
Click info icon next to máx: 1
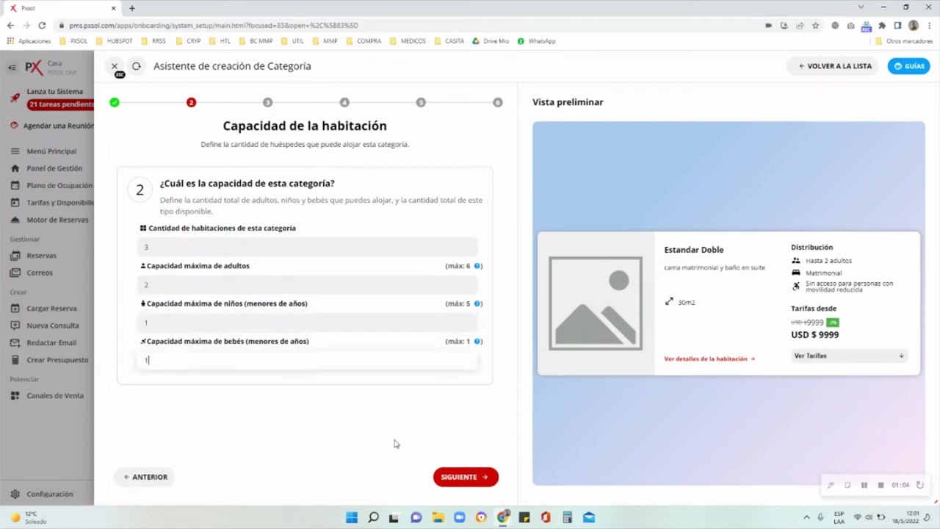click(x=477, y=342)
